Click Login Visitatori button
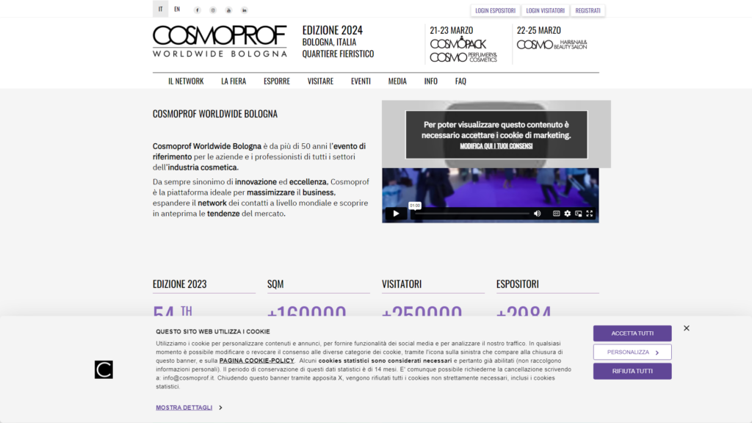The image size is (752, 423). pyautogui.click(x=546, y=10)
